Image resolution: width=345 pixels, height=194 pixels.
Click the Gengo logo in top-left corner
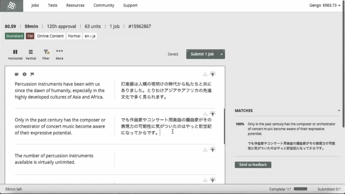(x=11, y=5)
